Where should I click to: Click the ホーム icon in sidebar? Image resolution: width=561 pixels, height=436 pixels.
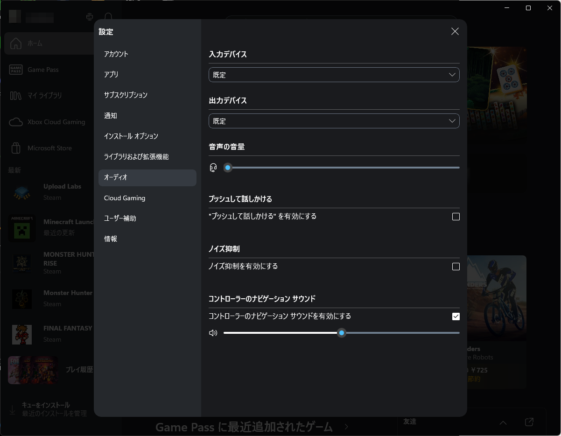click(16, 43)
